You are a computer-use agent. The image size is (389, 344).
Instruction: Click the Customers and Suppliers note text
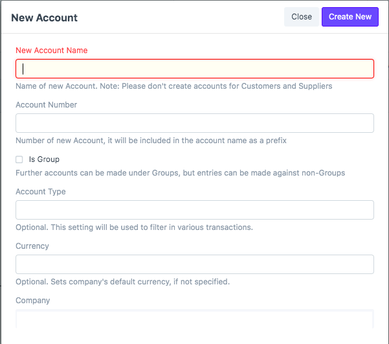click(174, 86)
